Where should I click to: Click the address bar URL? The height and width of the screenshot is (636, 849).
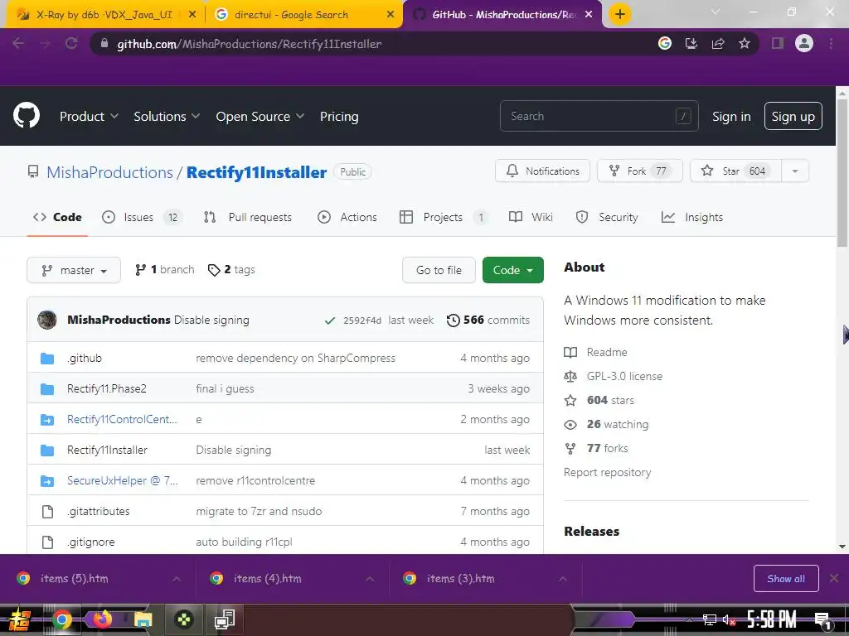tap(249, 44)
